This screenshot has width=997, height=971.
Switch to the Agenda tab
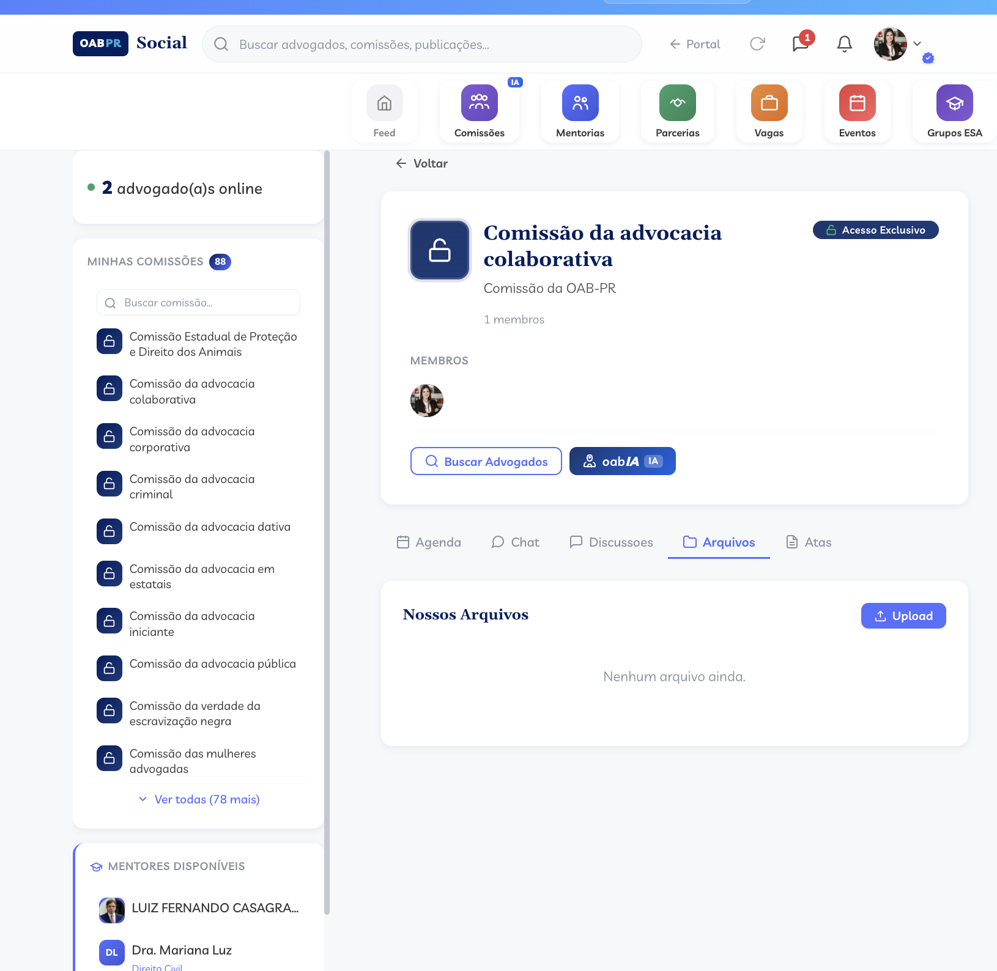[429, 542]
